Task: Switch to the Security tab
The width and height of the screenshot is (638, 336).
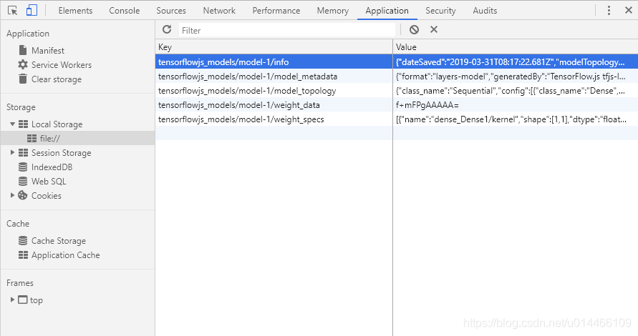Action: tap(440, 11)
